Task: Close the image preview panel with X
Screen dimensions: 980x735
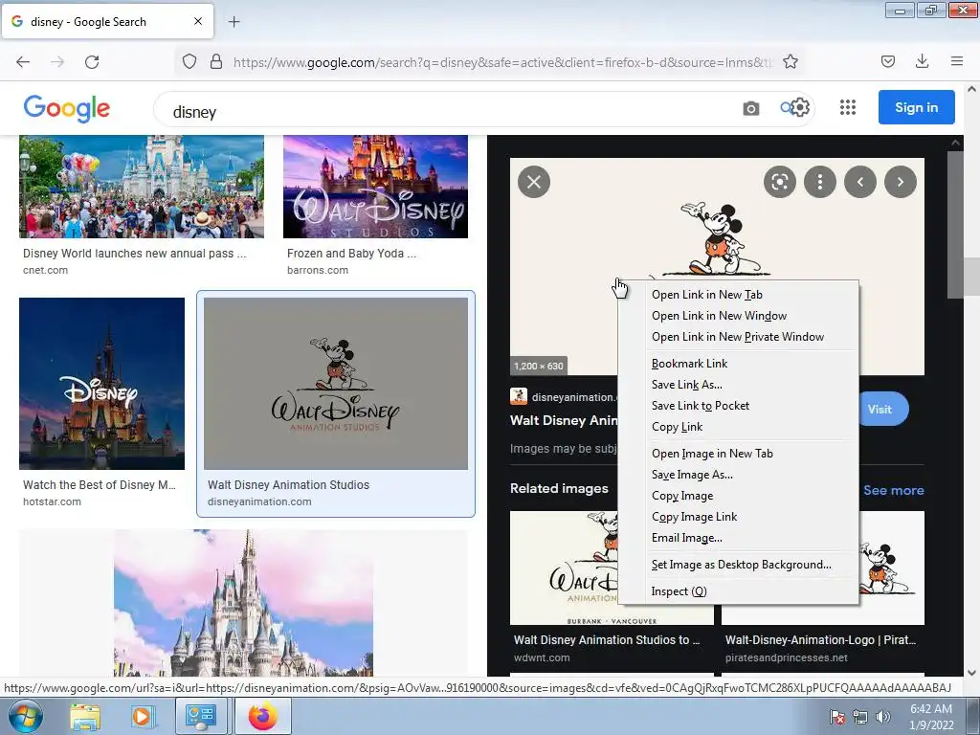Action: [x=534, y=182]
